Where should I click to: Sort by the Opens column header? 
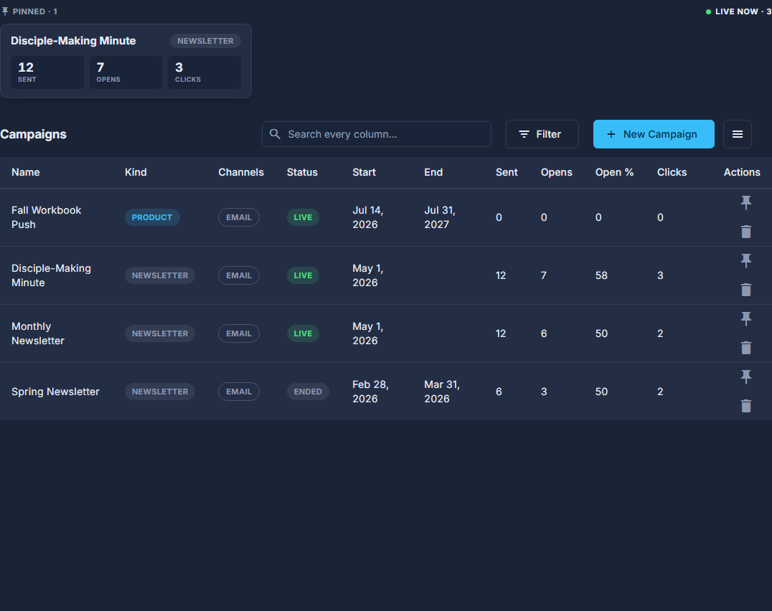557,172
